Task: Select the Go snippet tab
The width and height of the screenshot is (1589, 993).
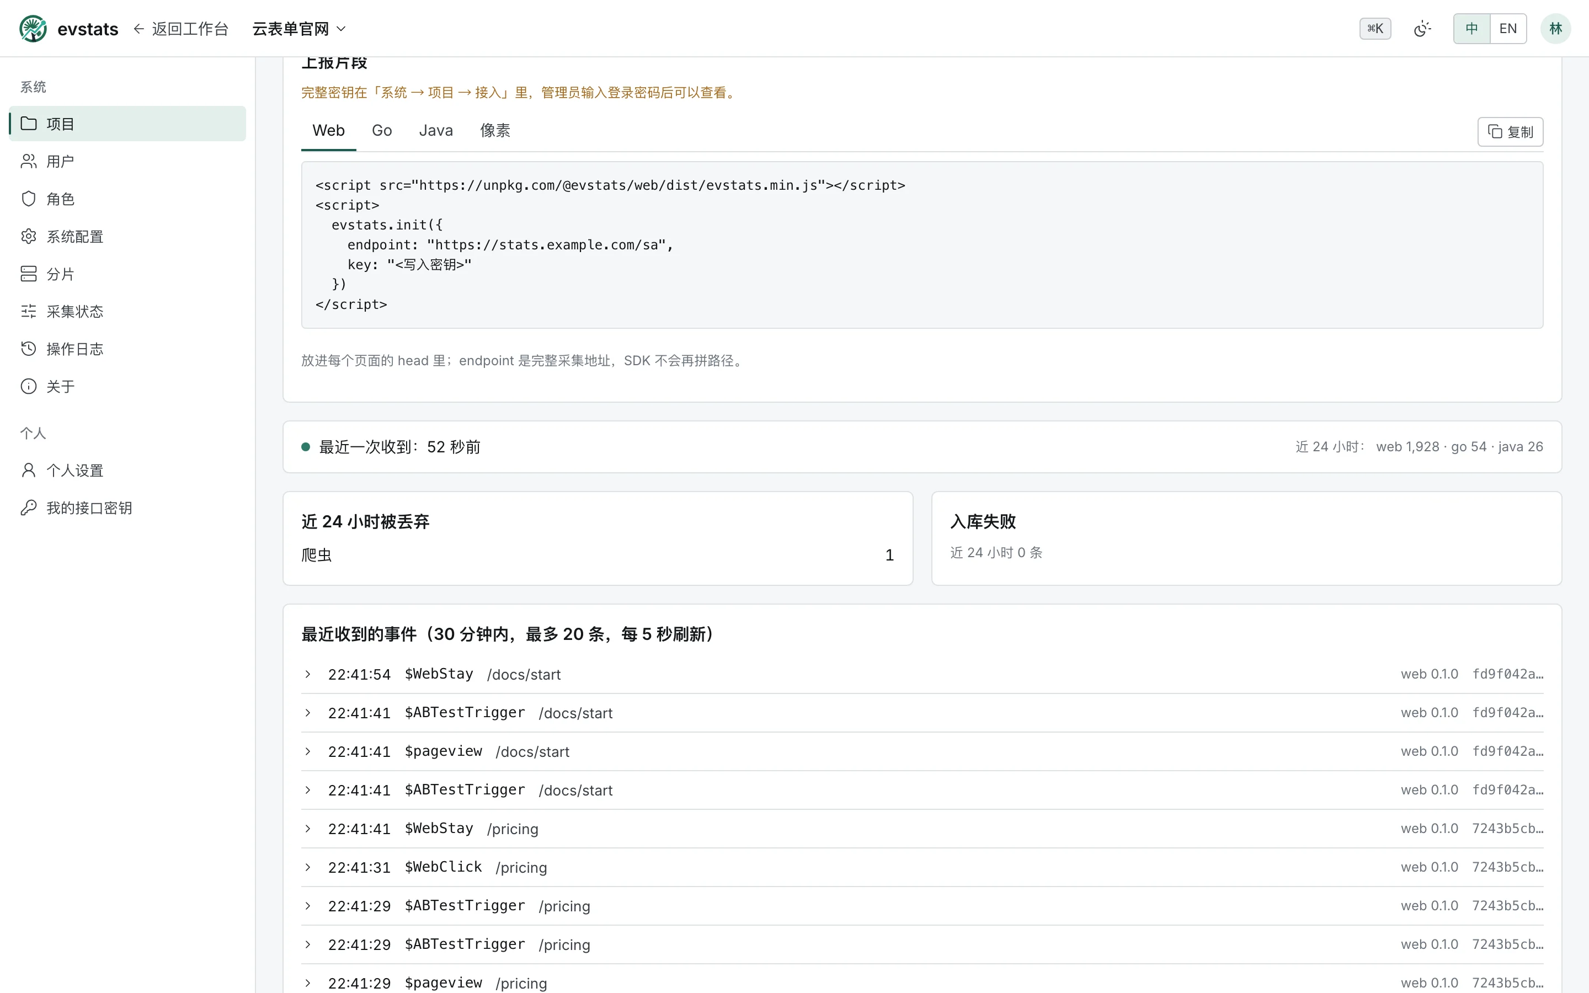Action: pyautogui.click(x=381, y=130)
